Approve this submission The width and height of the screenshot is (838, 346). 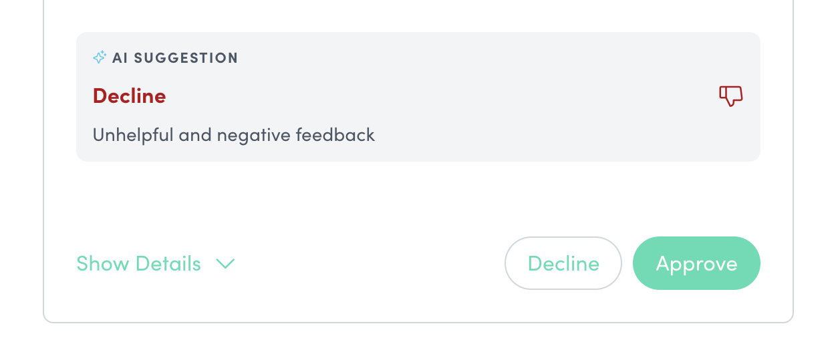click(x=696, y=263)
